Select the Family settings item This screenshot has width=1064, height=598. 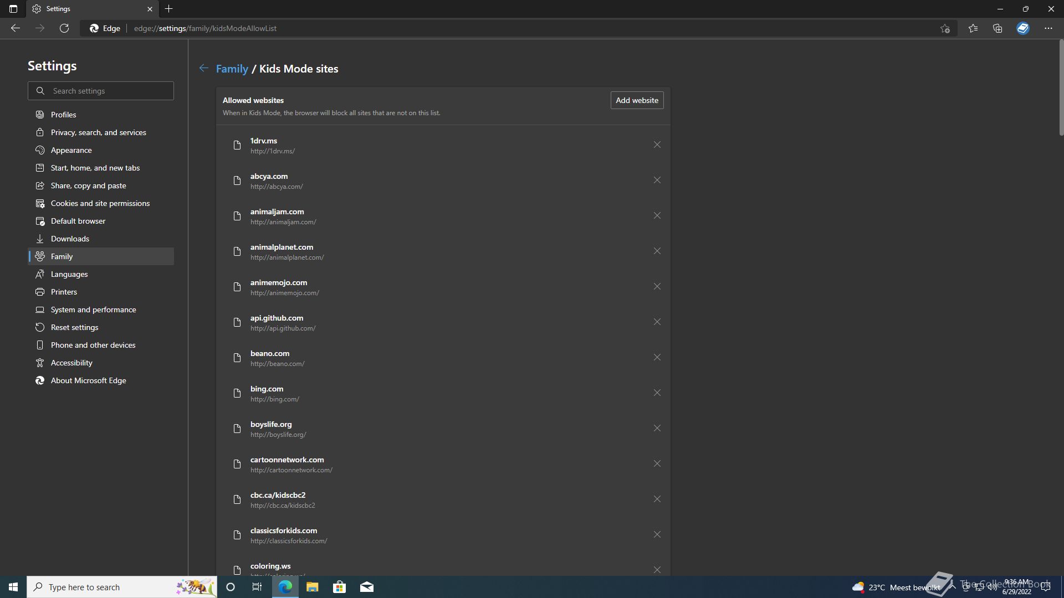pos(101,256)
